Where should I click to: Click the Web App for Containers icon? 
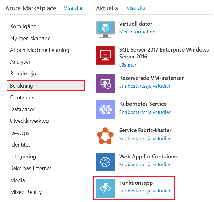pos(105,162)
